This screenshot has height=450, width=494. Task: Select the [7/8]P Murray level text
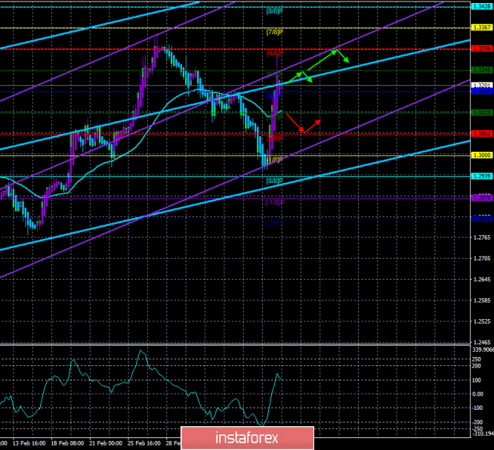click(x=274, y=32)
